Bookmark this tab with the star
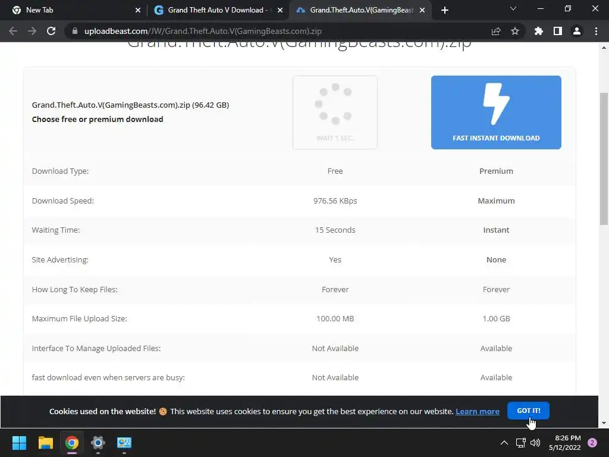609x457 pixels. [x=515, y=31]
